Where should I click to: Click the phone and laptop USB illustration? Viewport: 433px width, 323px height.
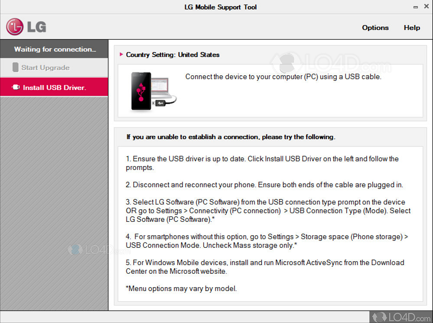tap(153, 91)
